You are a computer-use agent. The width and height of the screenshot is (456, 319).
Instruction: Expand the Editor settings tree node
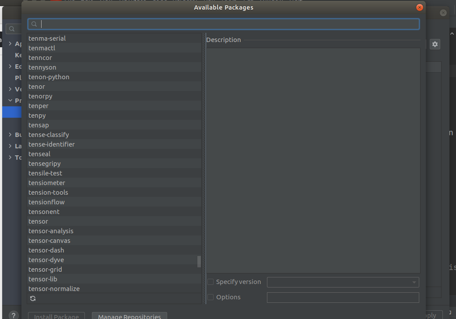pos(11,66)
